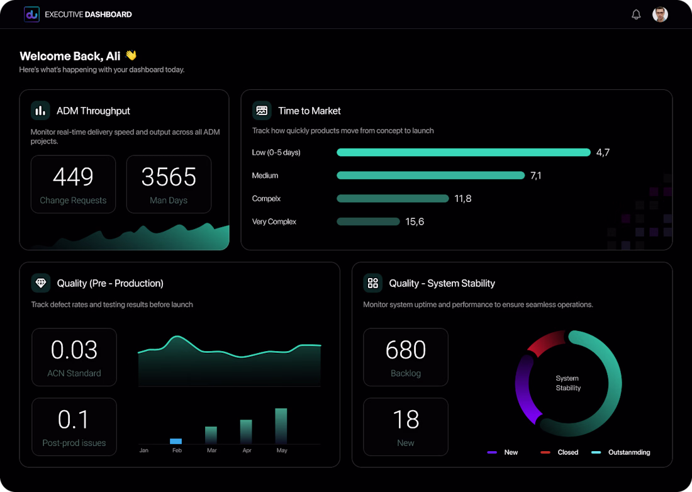Click the cyan Outstanmding legend swatch

click(596, 452)
